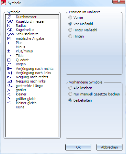Select Verjüngung nach links taper symbol
Viewport: 126px width, 154px height.
32,73
